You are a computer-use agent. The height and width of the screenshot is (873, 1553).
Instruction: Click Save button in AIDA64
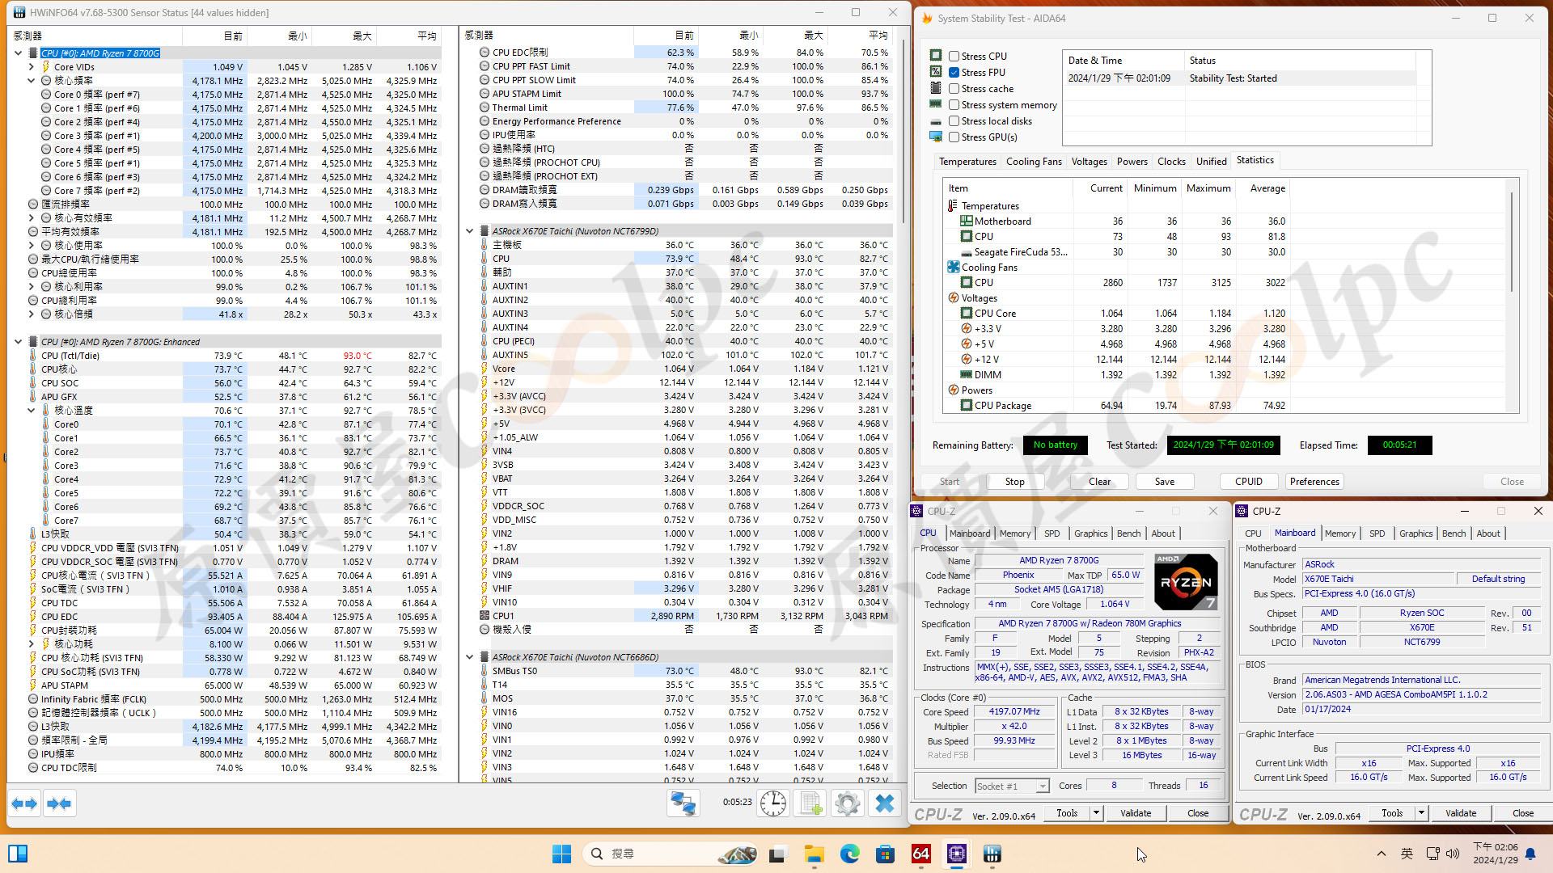click(x=1165, y=481)
